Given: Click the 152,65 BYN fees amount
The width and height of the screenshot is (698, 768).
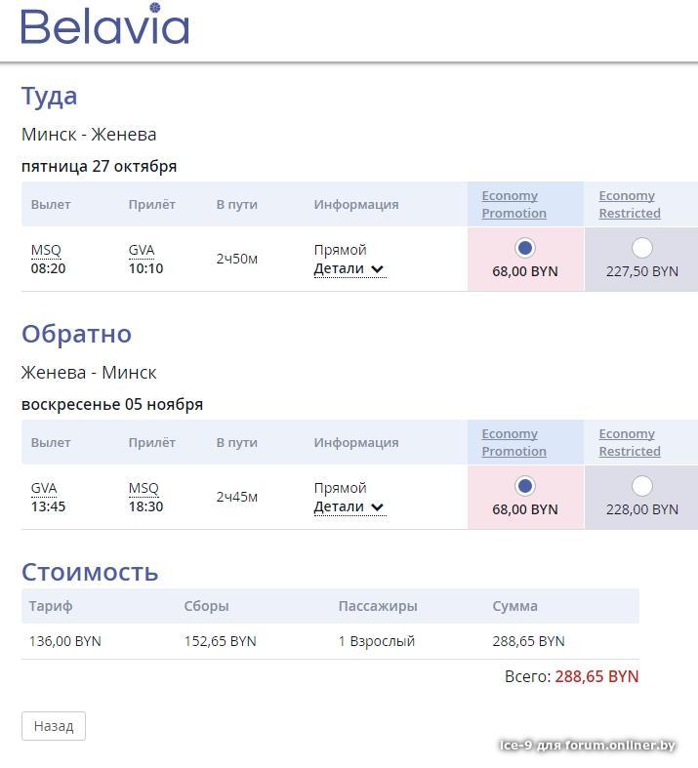Looking at the screenshot, I should point(220,641).
